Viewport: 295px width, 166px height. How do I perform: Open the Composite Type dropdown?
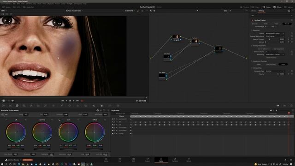tap(275, 71)
